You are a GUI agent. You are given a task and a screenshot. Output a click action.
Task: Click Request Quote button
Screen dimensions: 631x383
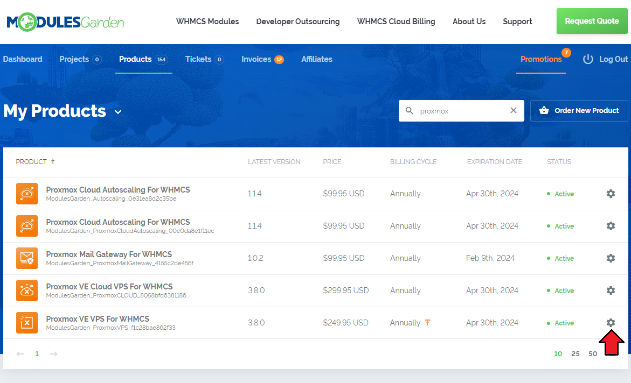tap(592, 21)
